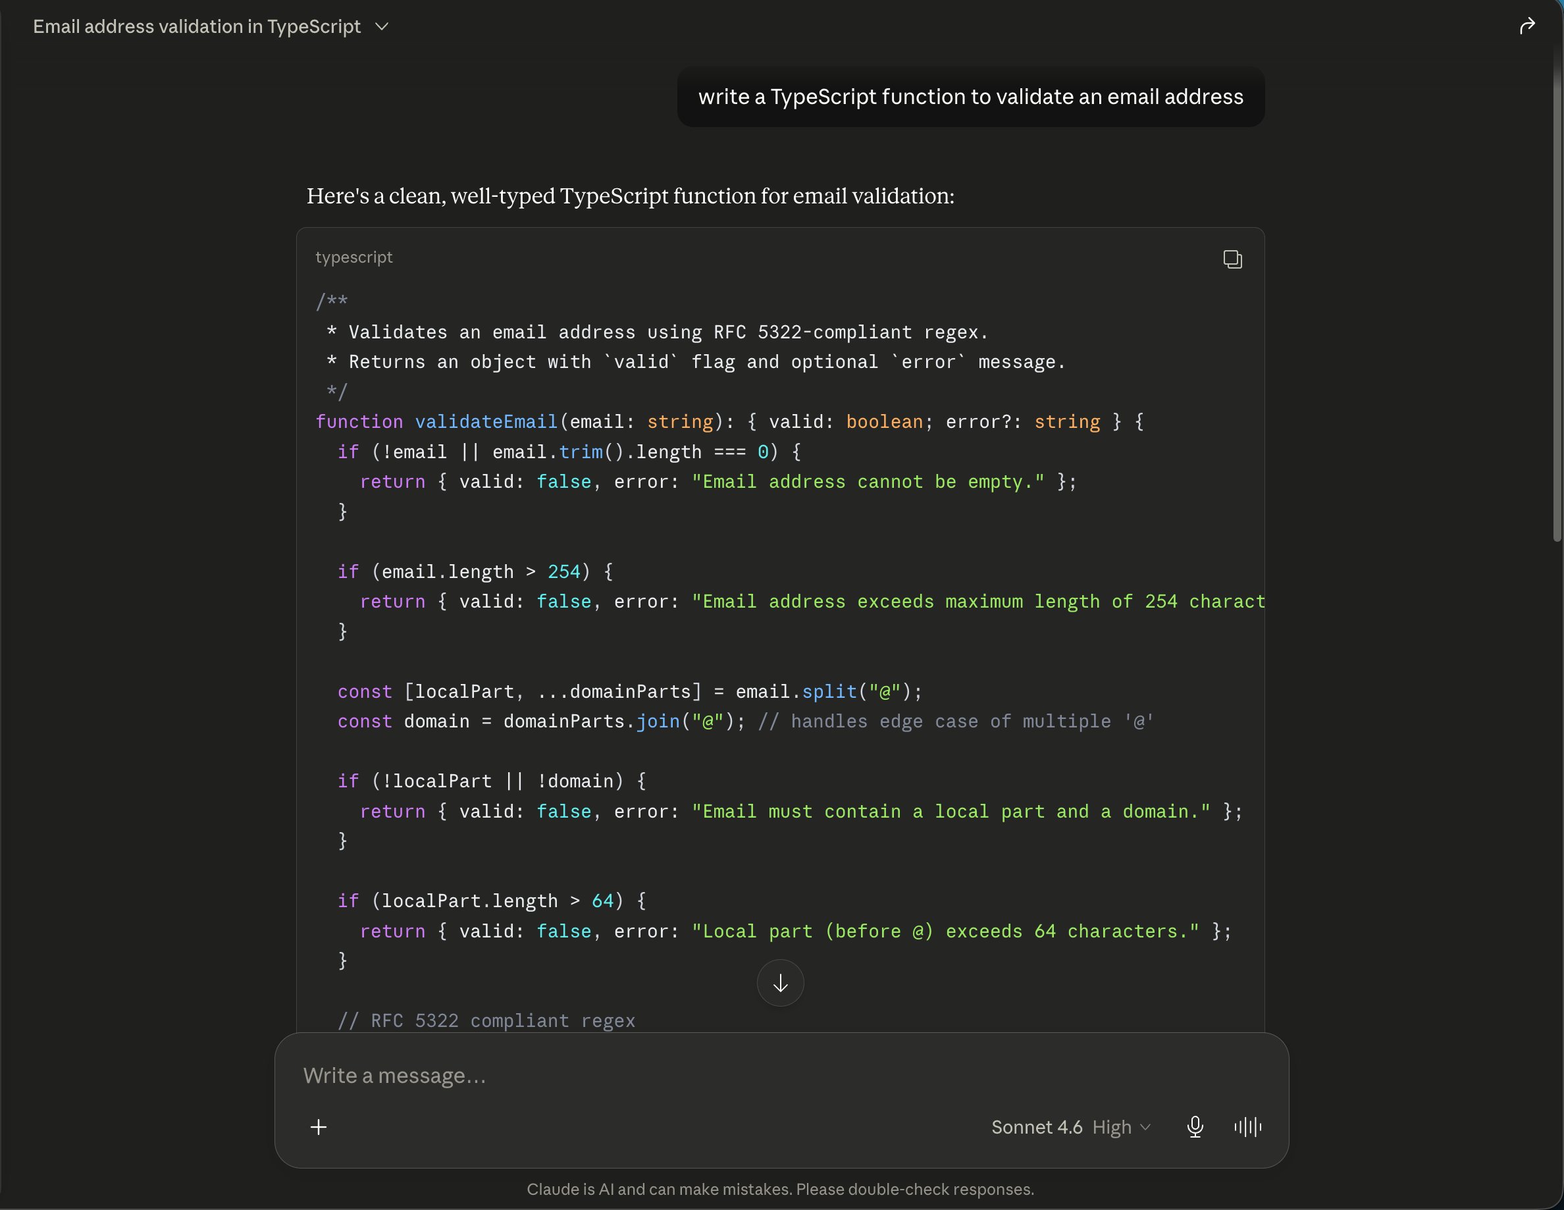Click the email.split("@") code line
Image resolution: width=1564 pixels, height=1210 pixels.
coord(630,692)
